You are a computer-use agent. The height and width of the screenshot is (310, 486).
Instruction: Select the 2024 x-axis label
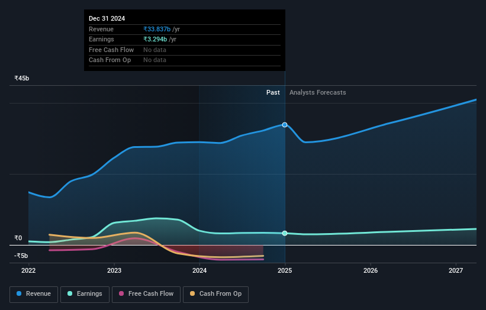click(199, 270)
